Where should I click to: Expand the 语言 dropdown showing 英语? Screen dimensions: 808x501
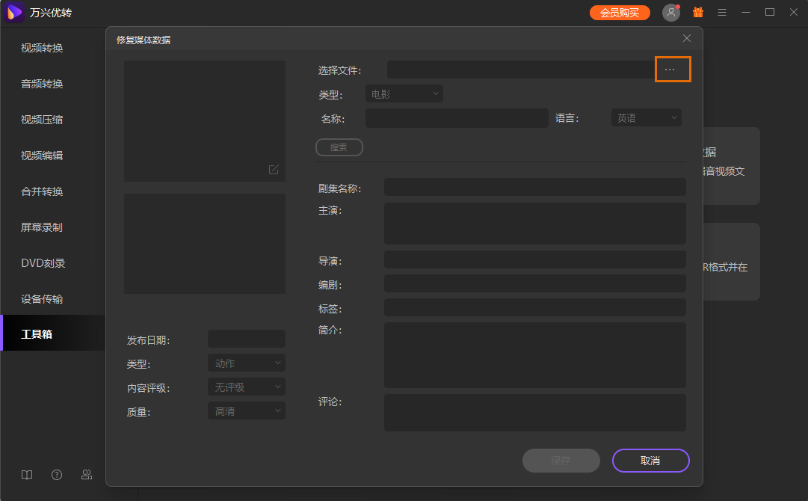tap(646, 118)
